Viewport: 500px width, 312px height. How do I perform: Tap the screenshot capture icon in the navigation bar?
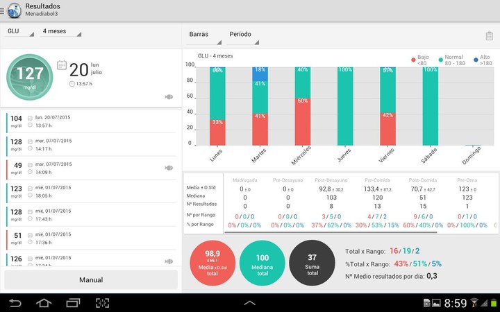tap(103, 303)
